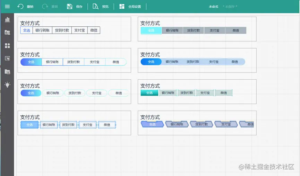The width and height of the screenshot is (300, 176).
Task: Click cyan 全选 button in gray filter
Action: click(151, 30)
